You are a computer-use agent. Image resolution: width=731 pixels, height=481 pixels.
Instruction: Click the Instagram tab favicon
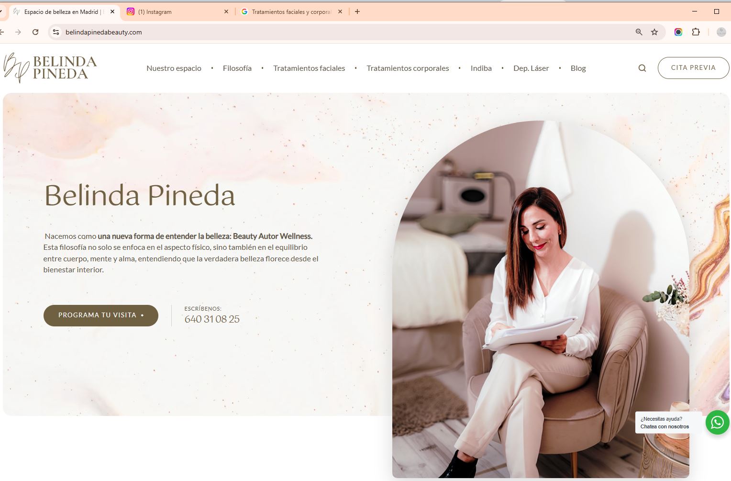pos(131,11)
